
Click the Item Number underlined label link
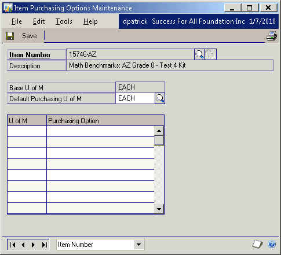pyautogui.click(x=30, y=55)
